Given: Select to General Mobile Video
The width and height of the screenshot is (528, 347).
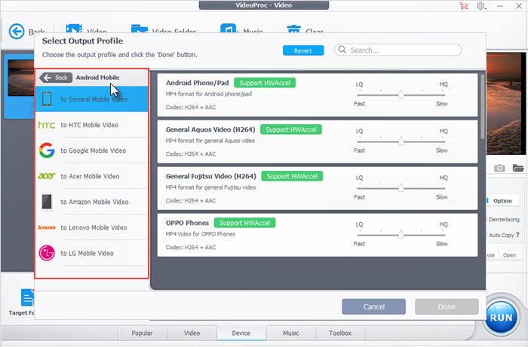Looking at the screenshot, I should (x=91, y=99).
